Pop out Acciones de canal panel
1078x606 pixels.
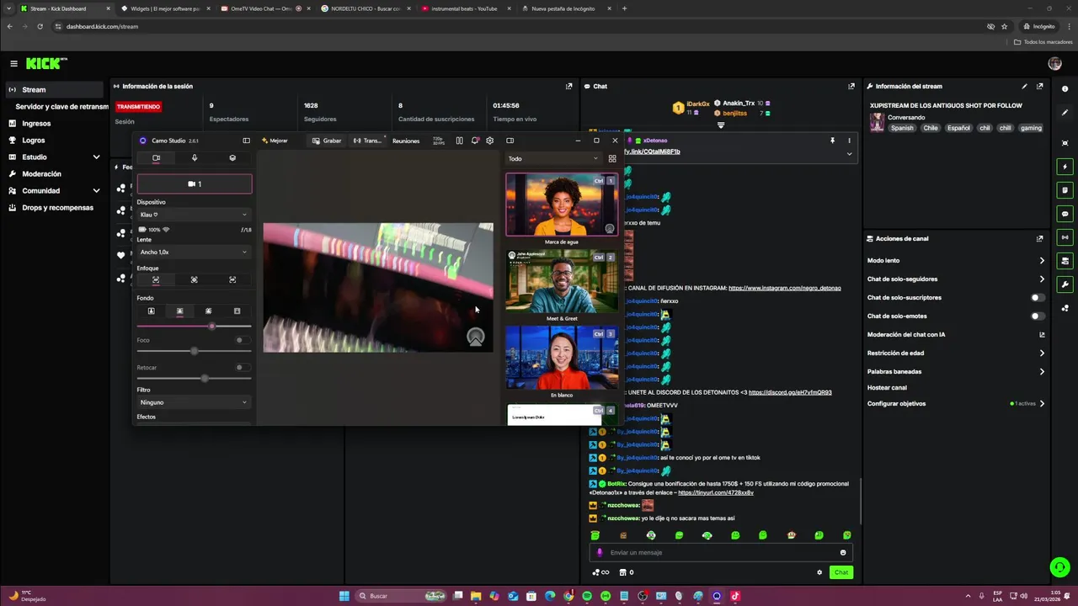tap(1040, 238)
